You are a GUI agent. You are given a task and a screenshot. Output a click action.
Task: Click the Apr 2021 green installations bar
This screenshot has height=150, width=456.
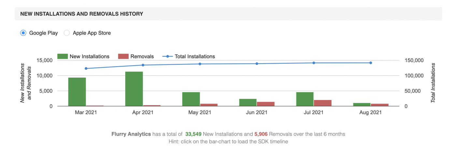[x=134, y=89]
